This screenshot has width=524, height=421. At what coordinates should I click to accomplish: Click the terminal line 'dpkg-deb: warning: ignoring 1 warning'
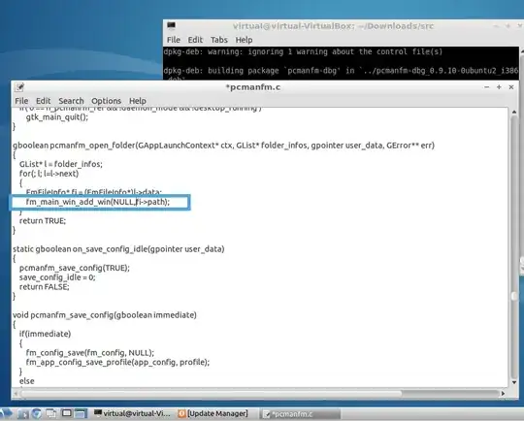point(303,51)
